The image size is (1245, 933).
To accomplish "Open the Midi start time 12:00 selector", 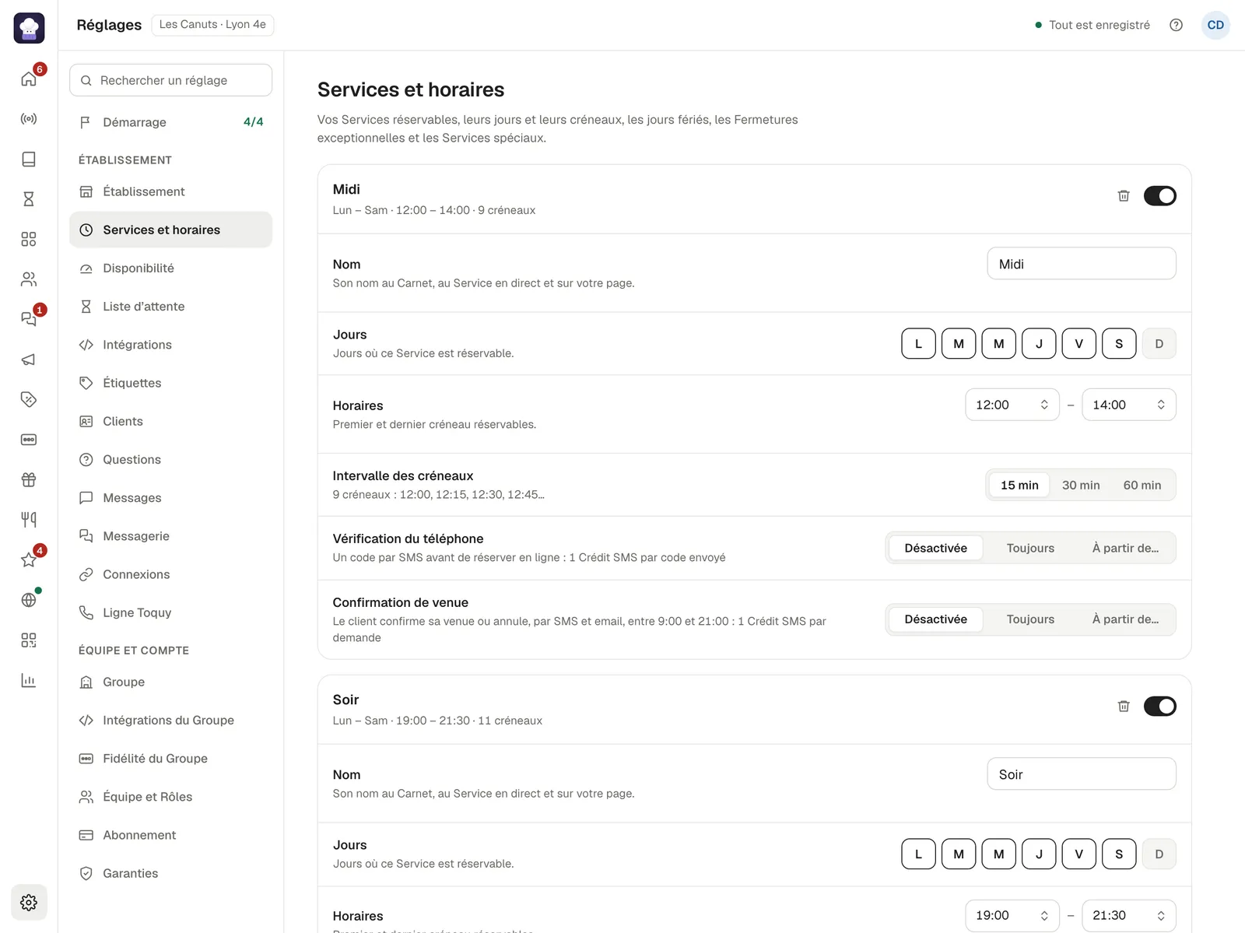I will (1012, 405).
